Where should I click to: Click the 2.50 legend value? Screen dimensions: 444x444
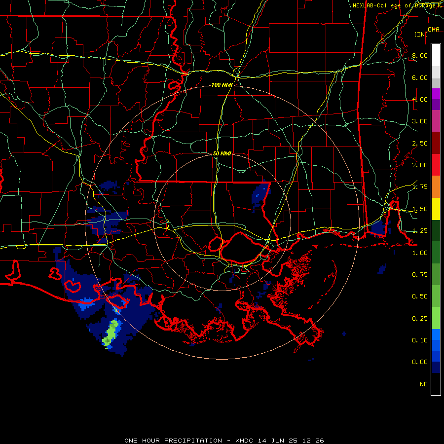420,143
